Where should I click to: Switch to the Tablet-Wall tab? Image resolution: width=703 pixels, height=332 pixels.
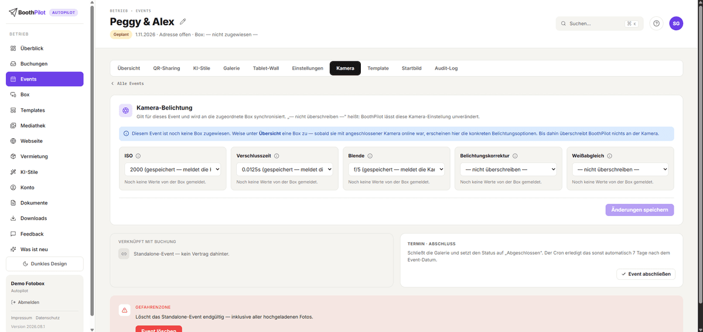click(x=266, y=69)
